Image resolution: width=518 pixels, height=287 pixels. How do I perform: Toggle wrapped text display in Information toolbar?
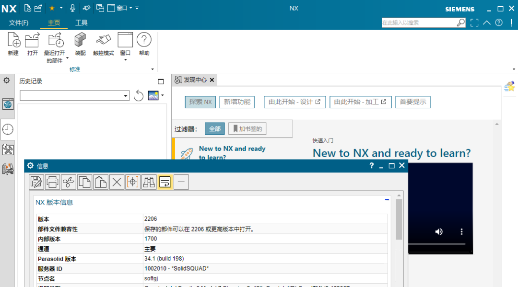pyautogui.click(x=165, y=182)
